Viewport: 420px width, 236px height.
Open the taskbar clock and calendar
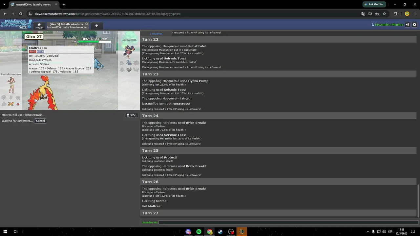[x=401, y=232]
